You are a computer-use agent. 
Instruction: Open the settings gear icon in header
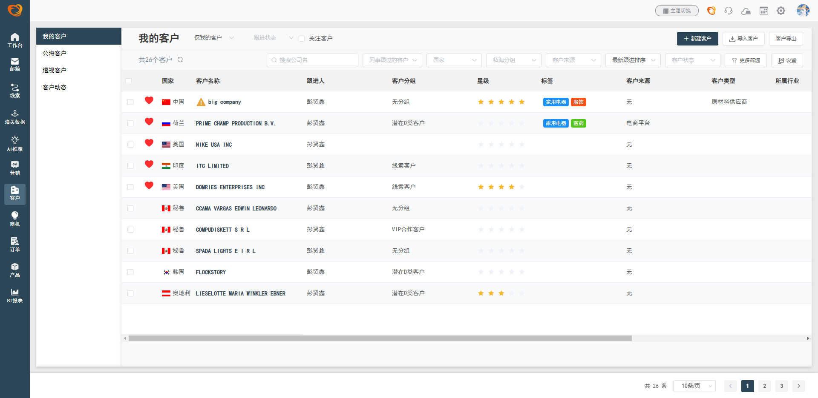pos(781,11)
